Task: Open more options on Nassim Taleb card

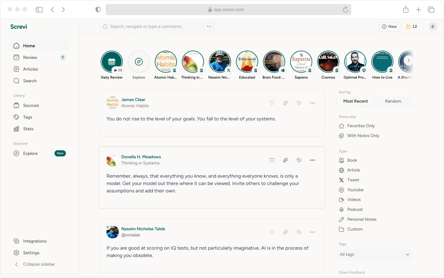Action: [312, 232]
